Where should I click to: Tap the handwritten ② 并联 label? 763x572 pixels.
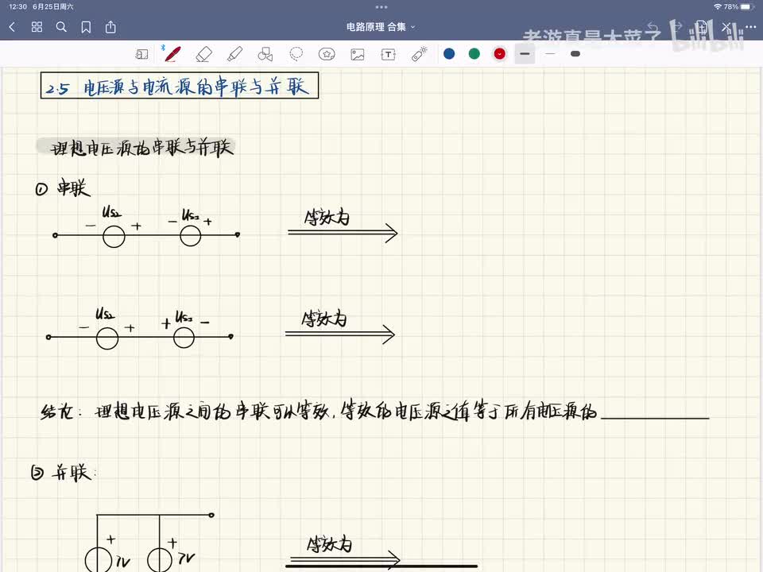pos(64,472)
